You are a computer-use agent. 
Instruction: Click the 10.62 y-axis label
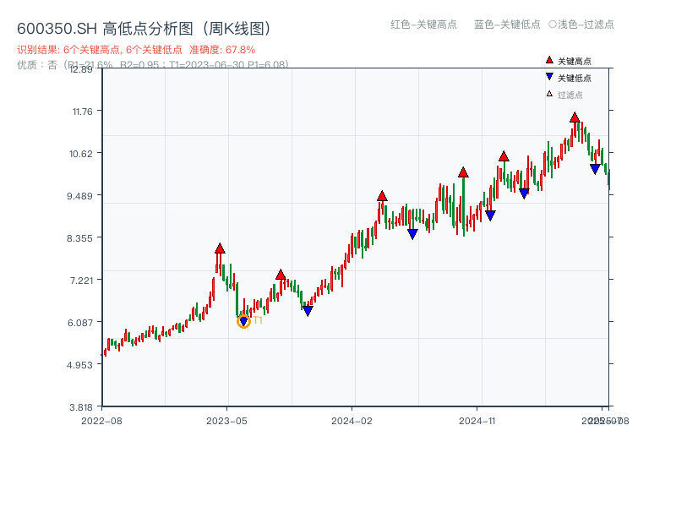tap(81, 154)
